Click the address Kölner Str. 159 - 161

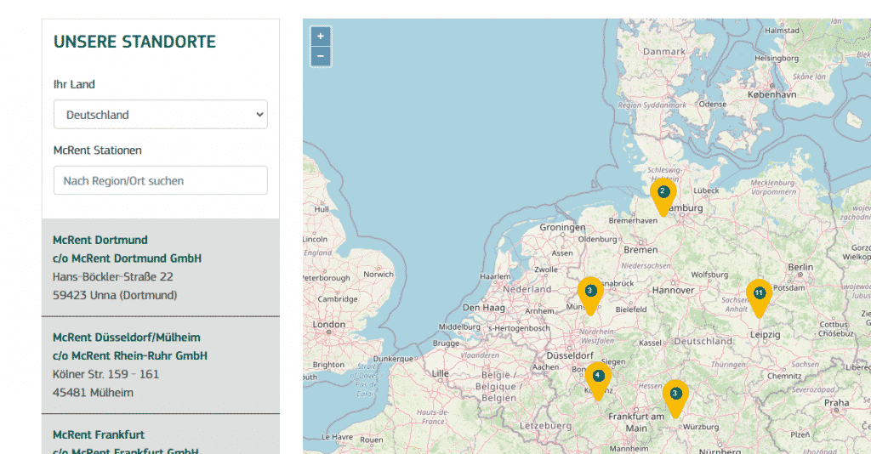(106, 374)
